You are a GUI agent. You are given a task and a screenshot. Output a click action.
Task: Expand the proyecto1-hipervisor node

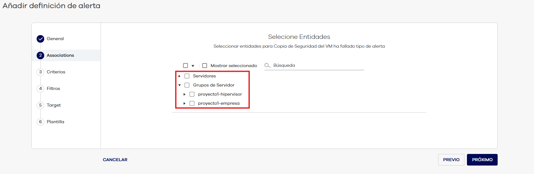185,94
